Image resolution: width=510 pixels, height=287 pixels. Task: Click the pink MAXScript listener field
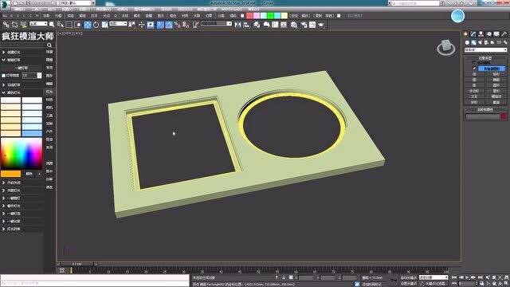[x=95, y=277]
